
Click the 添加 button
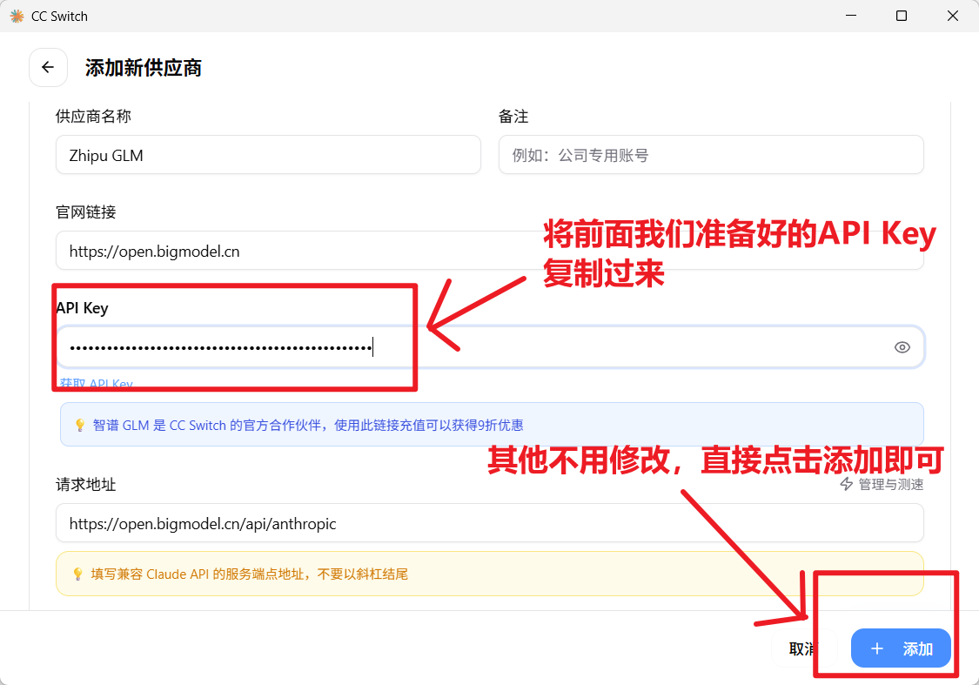pyautogui.click(x=901, y=648)
